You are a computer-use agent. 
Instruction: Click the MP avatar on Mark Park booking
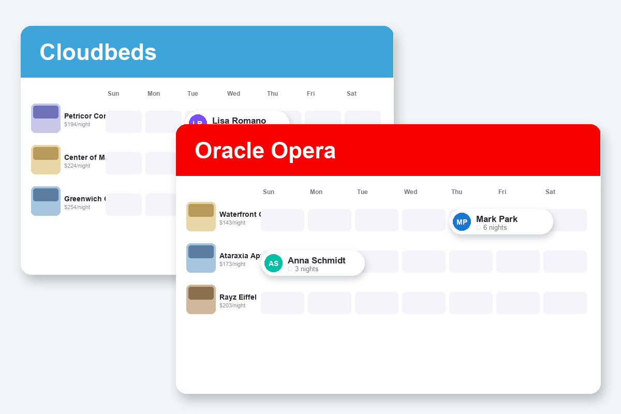tap(462, 222)
